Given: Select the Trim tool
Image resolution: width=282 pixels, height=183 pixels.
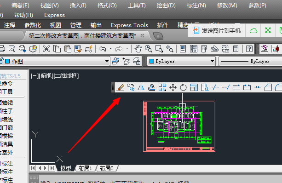Looking at the screenshot, I should point(215,87).
